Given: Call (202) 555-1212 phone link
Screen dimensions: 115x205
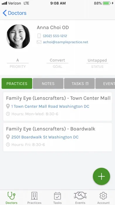Looking at the screenshot, I should click(55, 36).
